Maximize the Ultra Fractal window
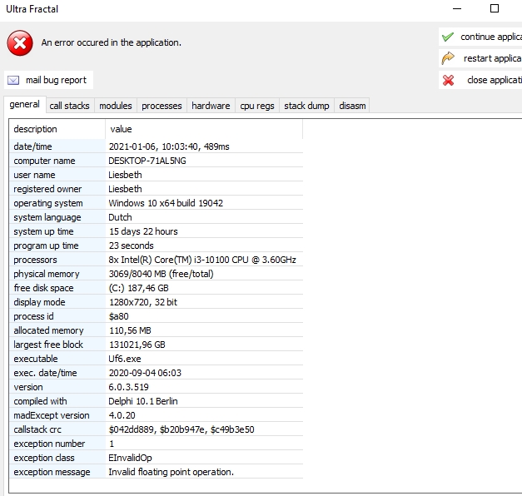The height and width of the screenshot is (496, 522). pyautogui.click(x=495, y=9)
